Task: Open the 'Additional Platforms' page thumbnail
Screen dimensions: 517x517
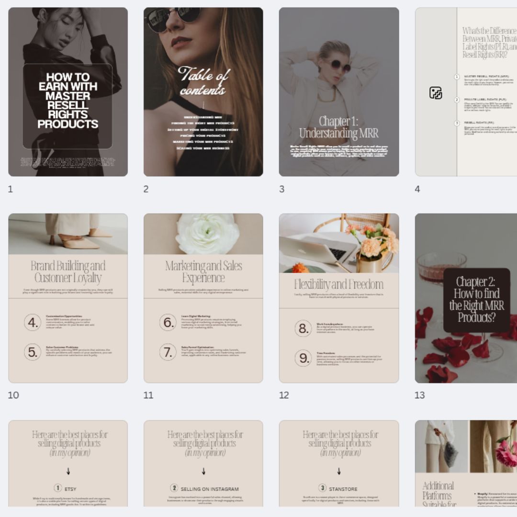Action: 466,462
